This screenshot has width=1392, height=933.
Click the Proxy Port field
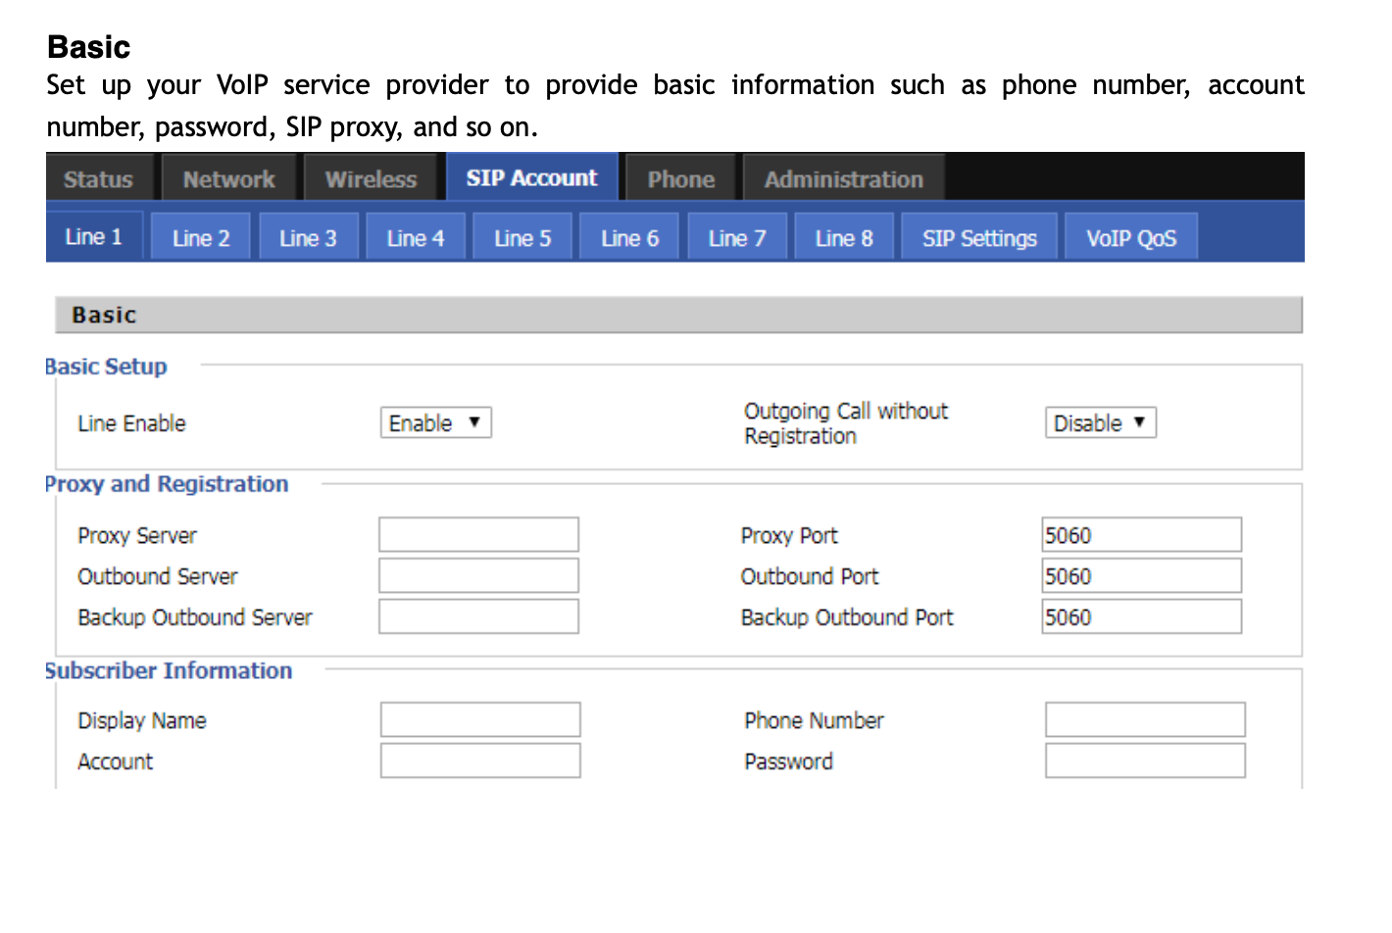pos(1142,535)
